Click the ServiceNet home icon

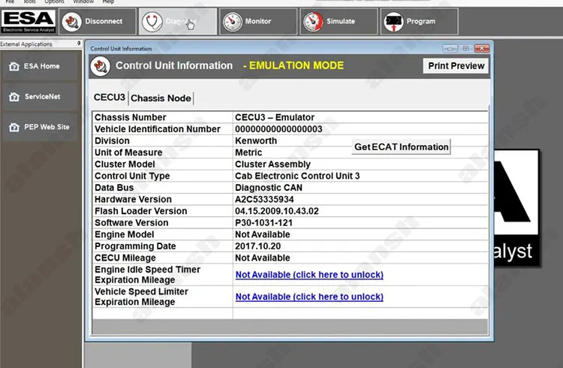14,97
